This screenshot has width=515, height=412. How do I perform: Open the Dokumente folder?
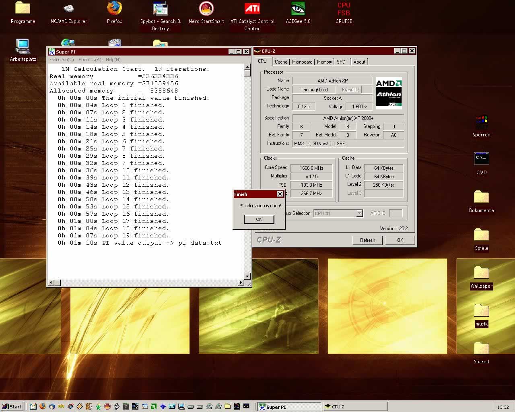coord(481,201)
